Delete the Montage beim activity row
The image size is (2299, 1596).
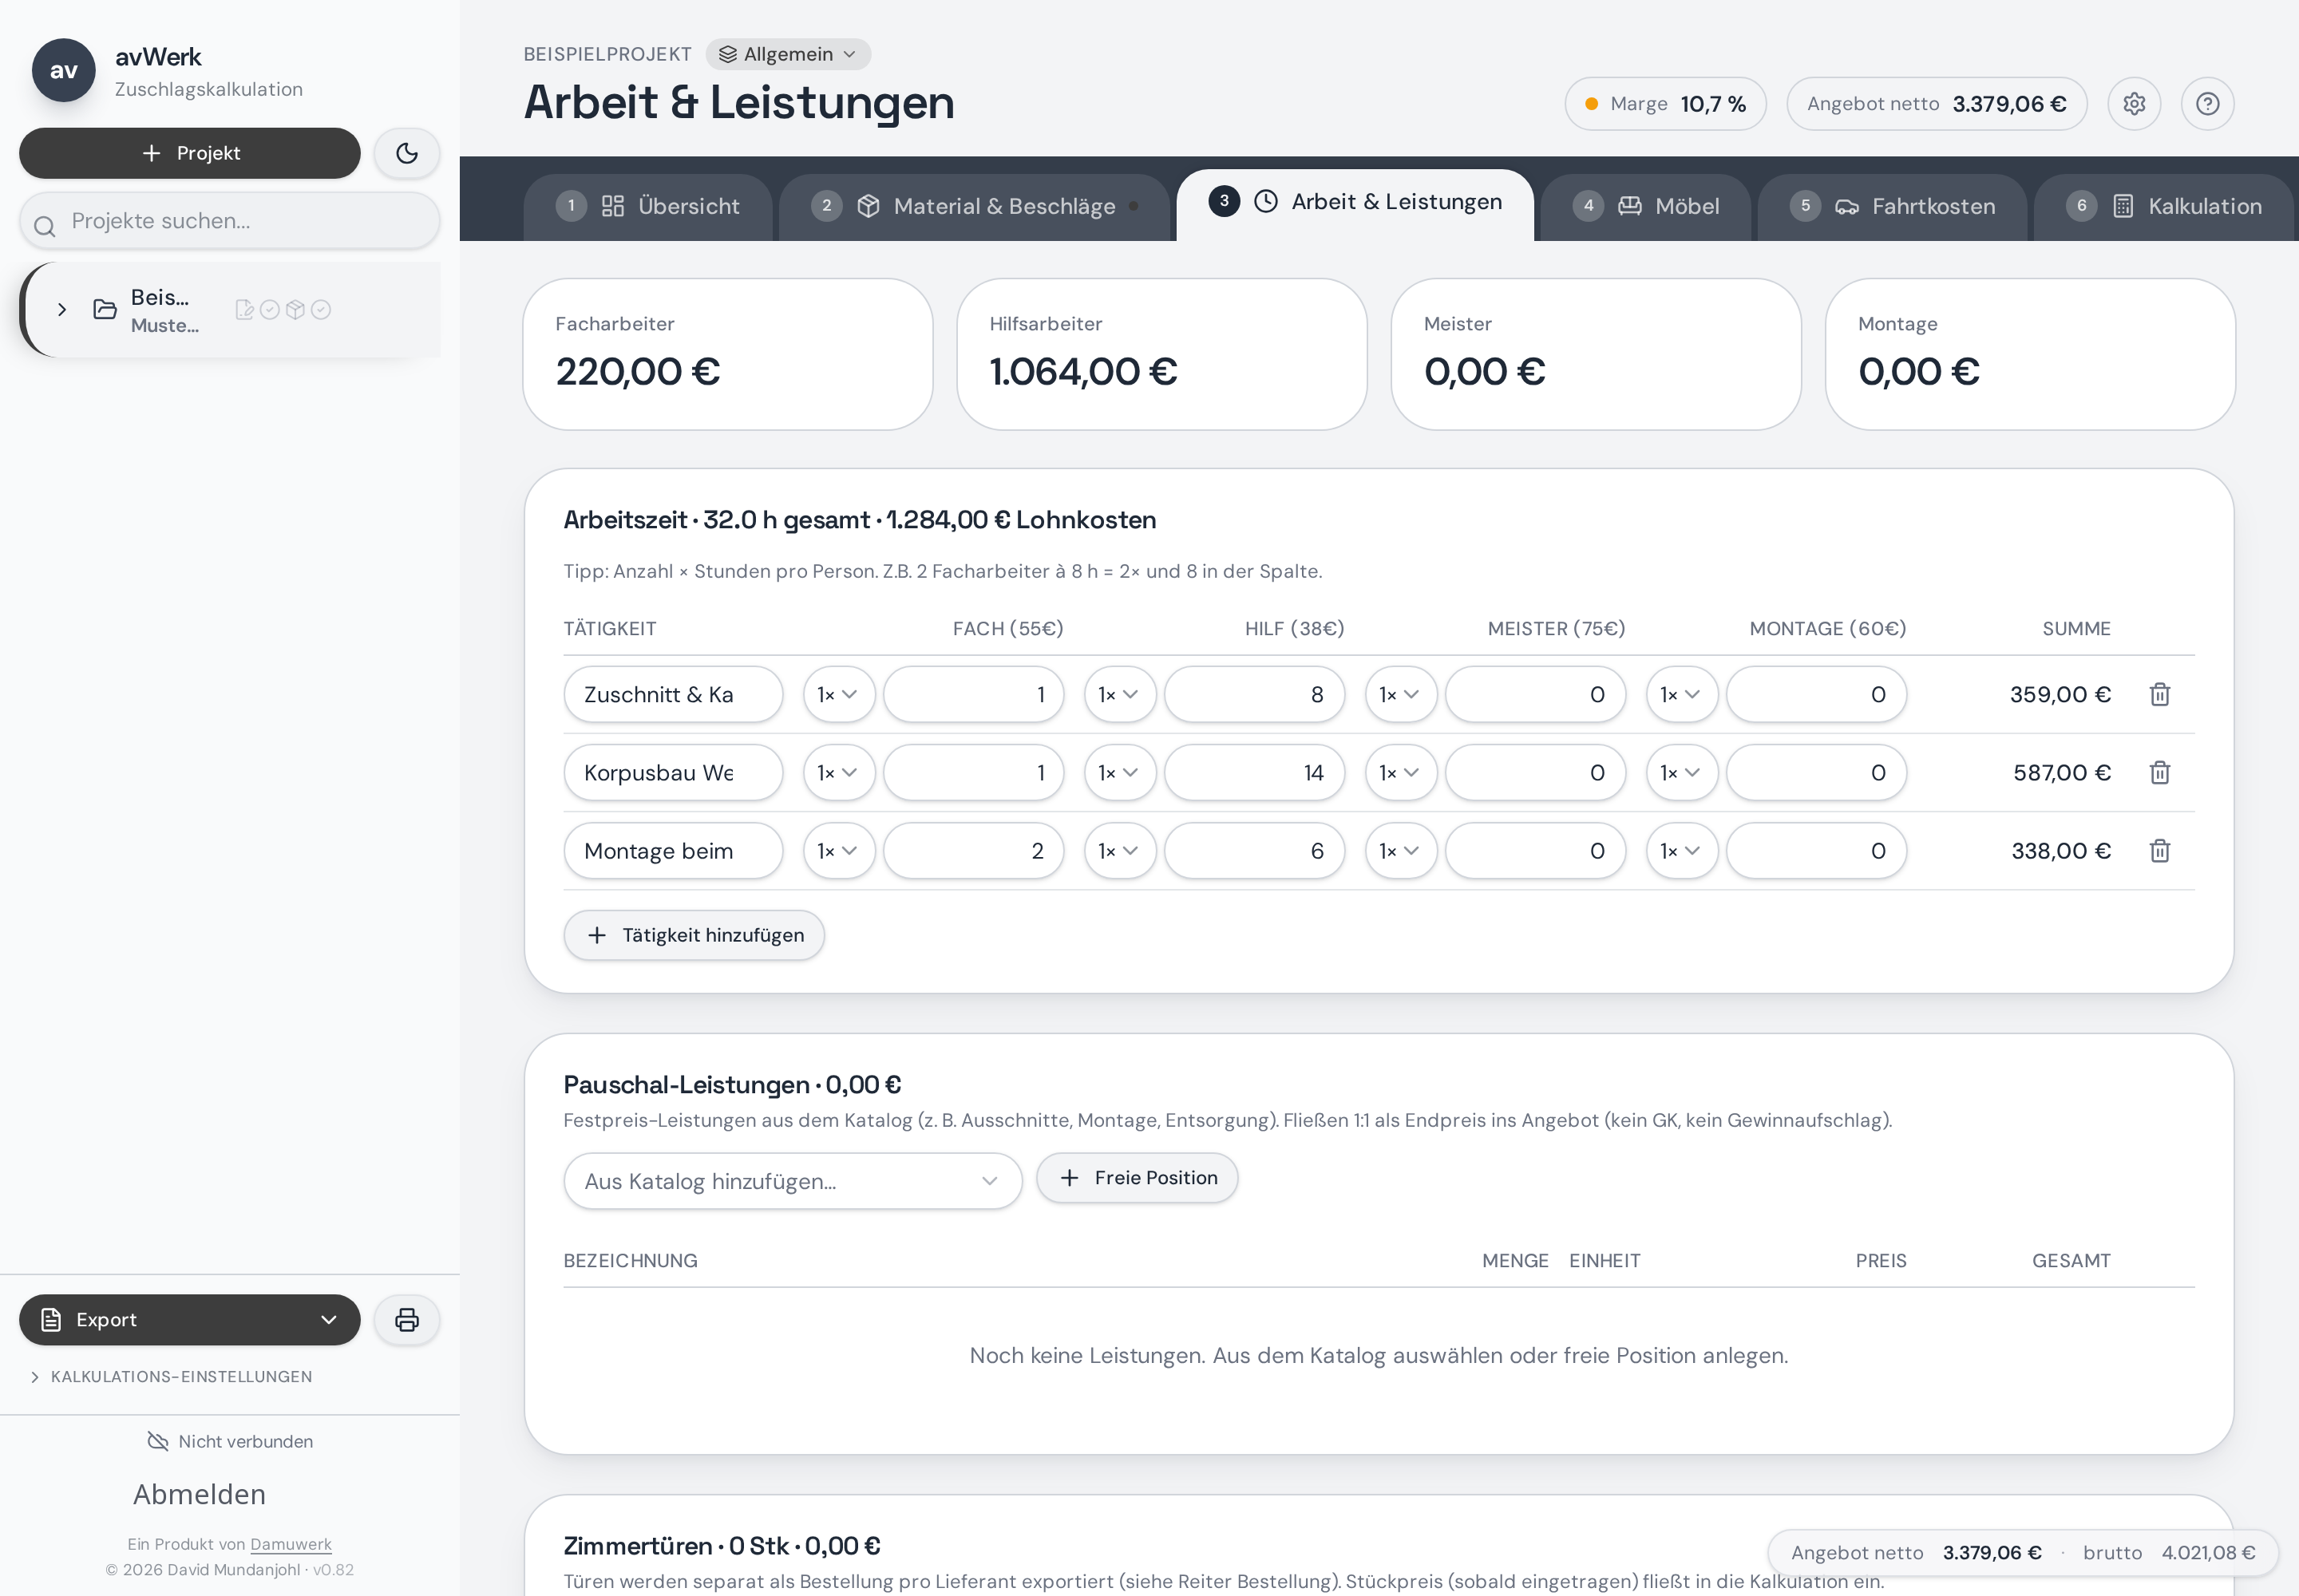[2160, 850]
